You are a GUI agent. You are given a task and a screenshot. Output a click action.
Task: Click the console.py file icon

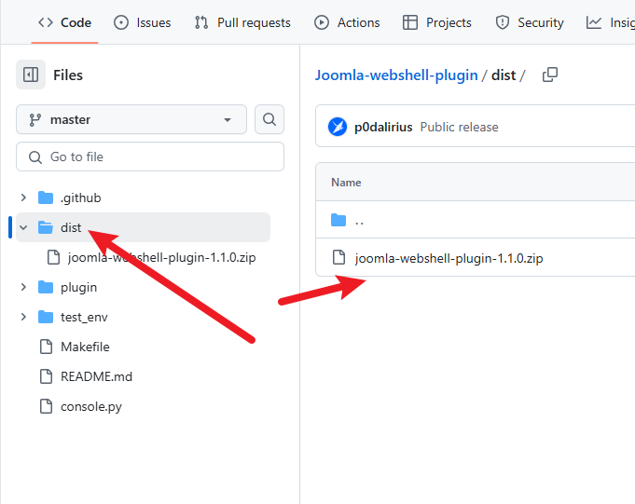46,406
